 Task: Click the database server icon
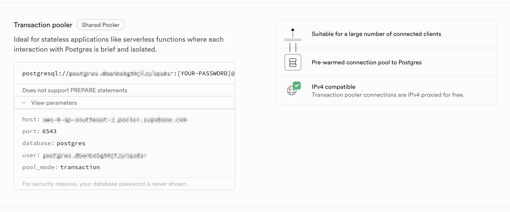pos(293,62)
